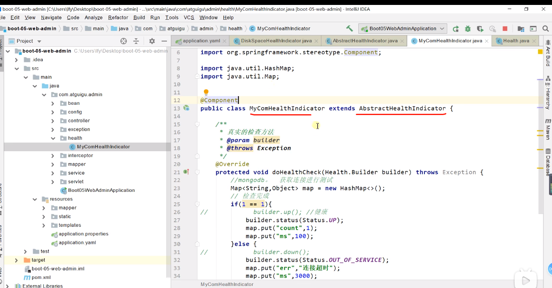Click the video play button overlay
Image resolution: width=552 pixels, height=288 pixels.
[525, 280]
